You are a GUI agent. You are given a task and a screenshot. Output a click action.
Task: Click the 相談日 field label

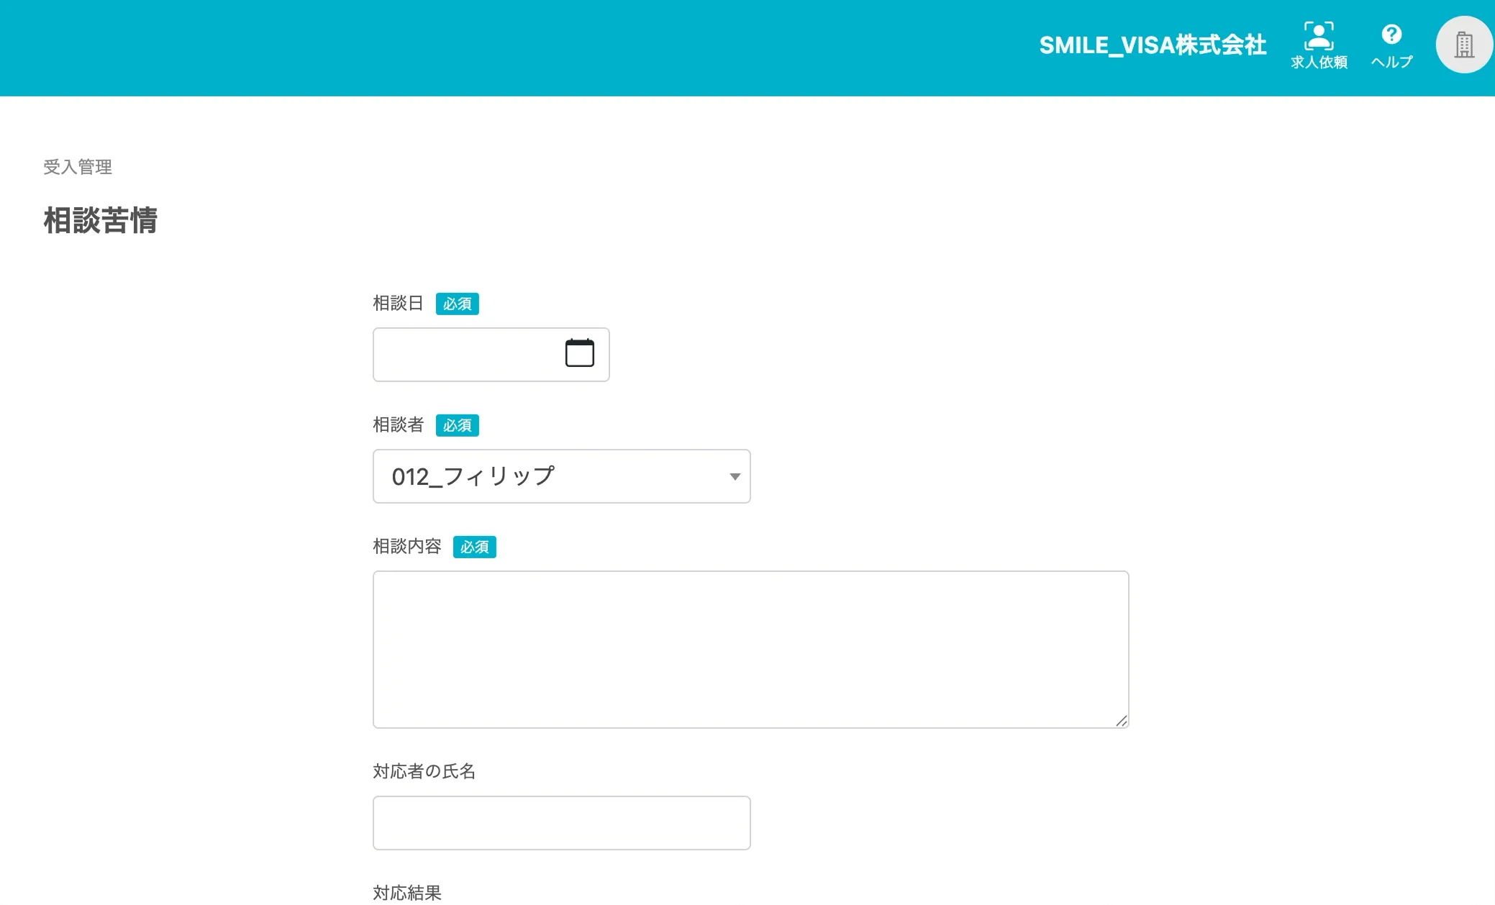click(398, 304)
